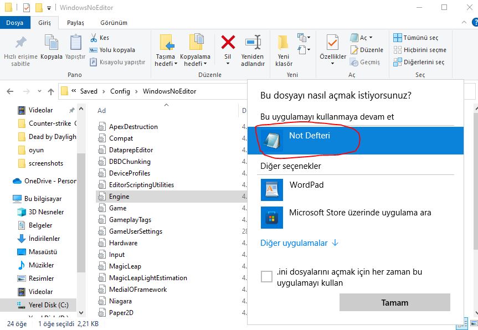Expand Diğer uygulamalar list
Screen dimensions: 478x330
coord(299,243)
